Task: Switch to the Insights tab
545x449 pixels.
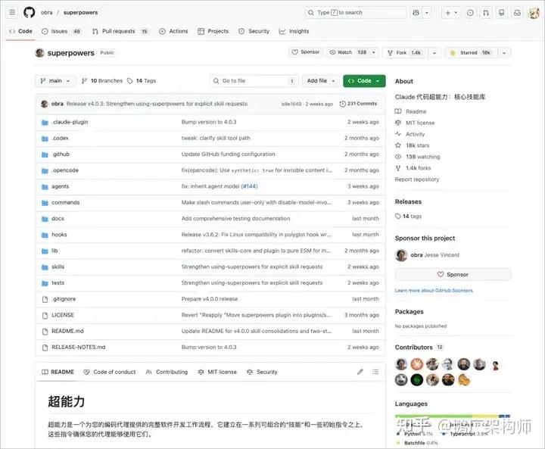Action: tap(294, 31)
